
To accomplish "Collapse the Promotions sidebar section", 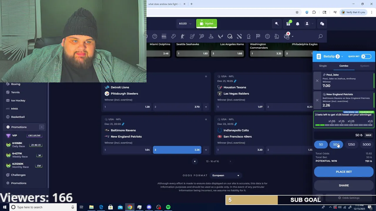I will click(x=41, y=127).
